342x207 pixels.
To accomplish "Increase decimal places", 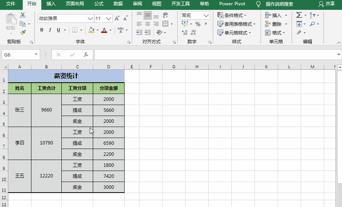I will point(185,33).
